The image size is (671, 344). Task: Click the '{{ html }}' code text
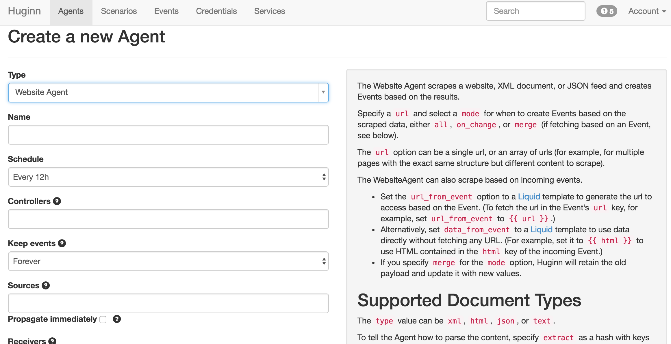(610, 241)
